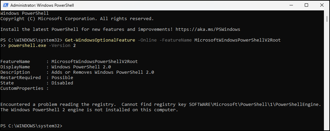Click the -Online parameter
Viewport: 330px width, 131px height.
(147, 40)
